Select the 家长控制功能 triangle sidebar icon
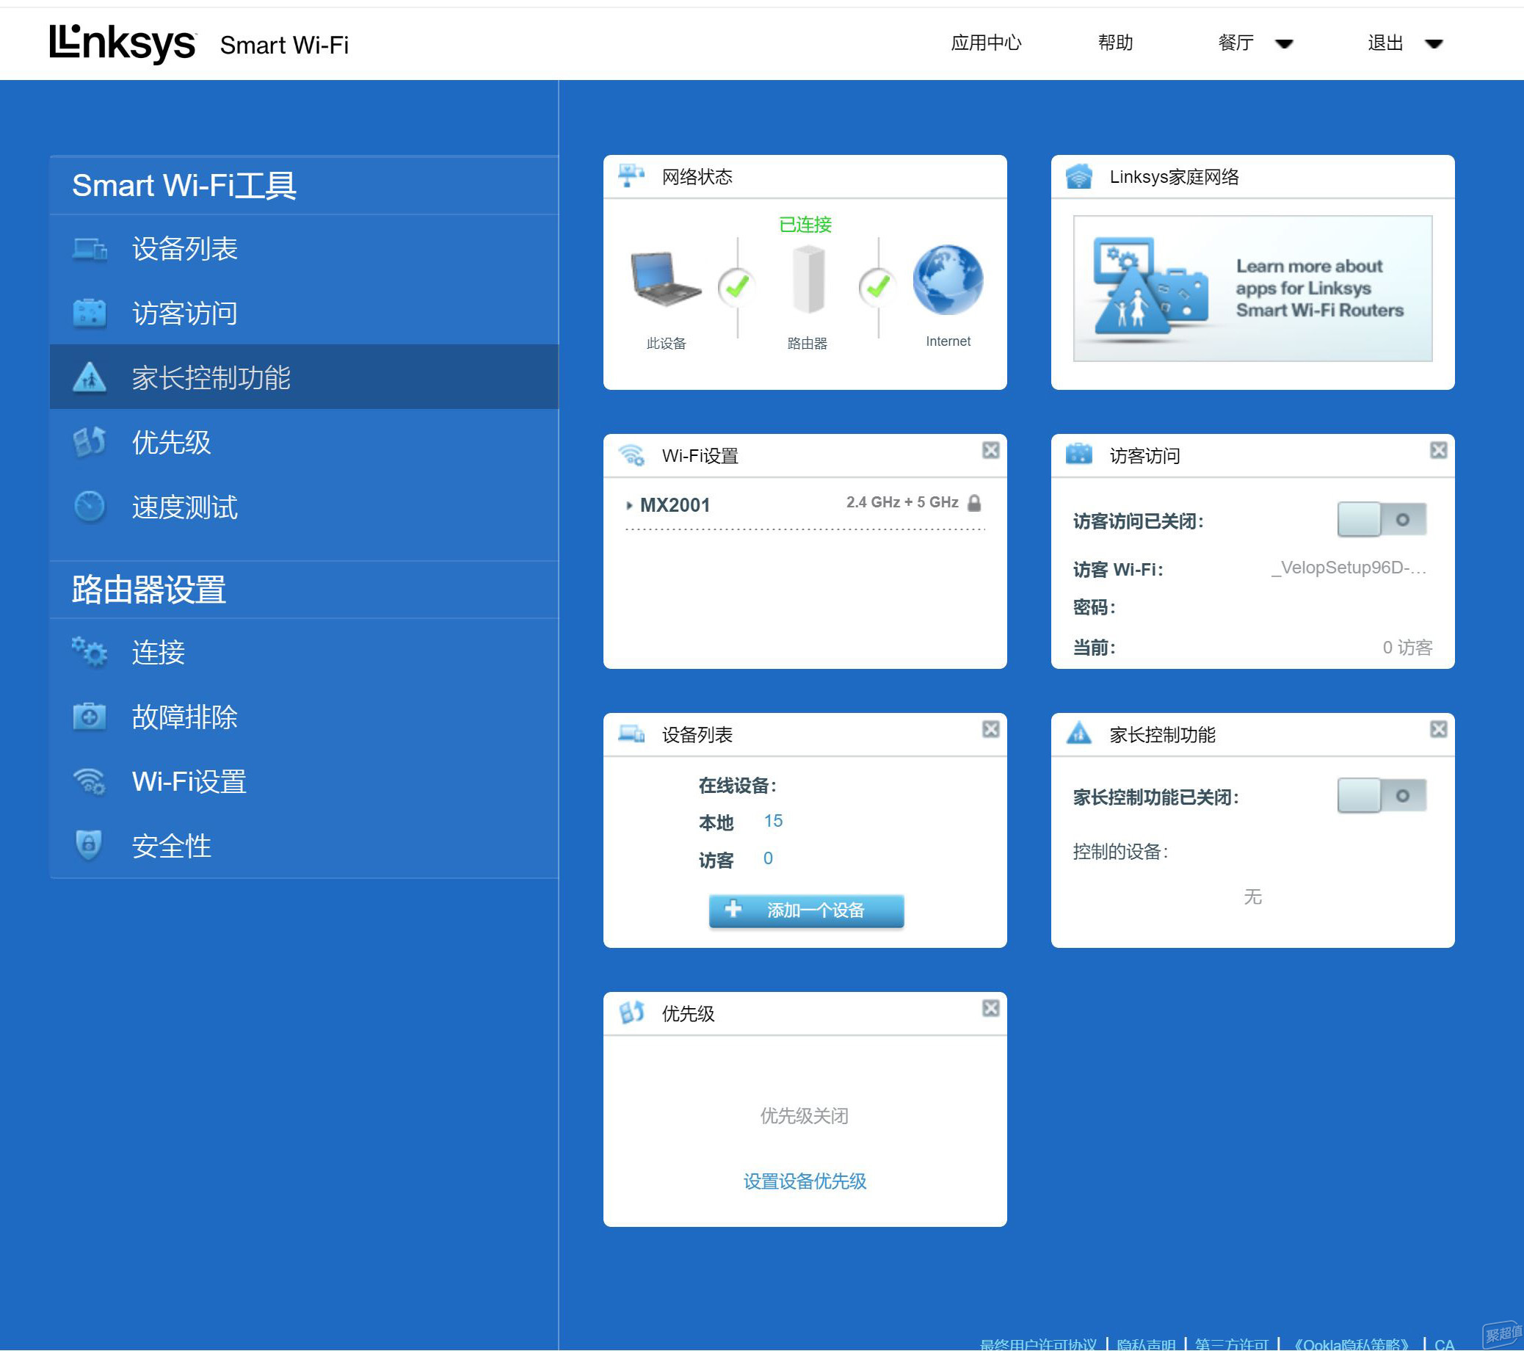The image size is (1524, 1351). (x=90, y=377)
